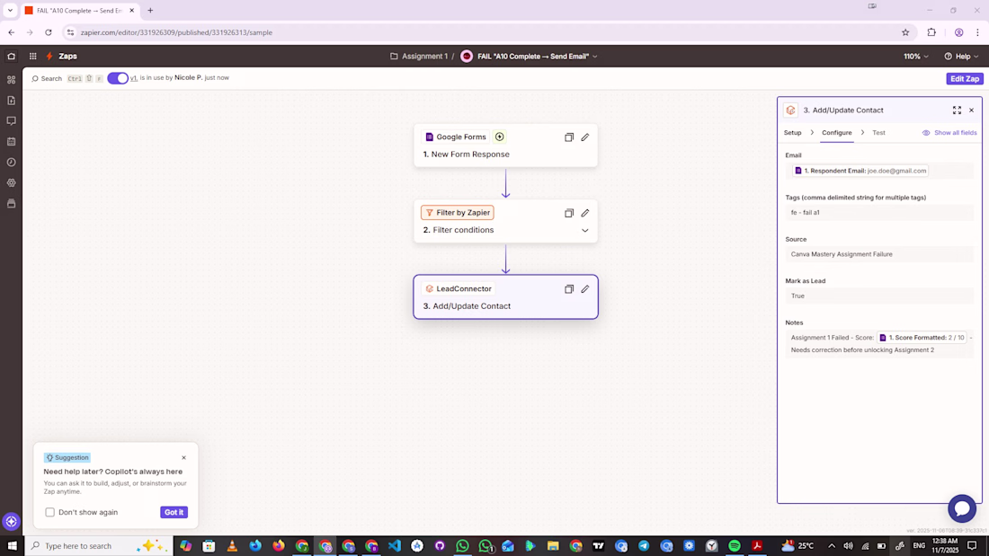Click the Source field value
This screenshot has height=556, width=989.
tap(879, 254)
